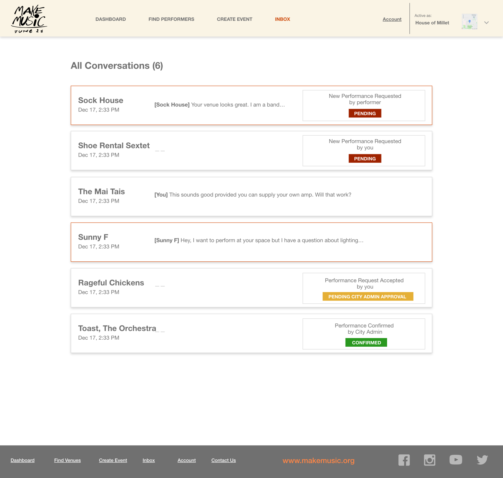
Task: Click PENDING badge for Sock House request
Action: click(365, 113)
